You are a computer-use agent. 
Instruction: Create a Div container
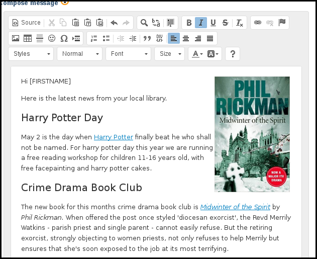tap(159, 38)
